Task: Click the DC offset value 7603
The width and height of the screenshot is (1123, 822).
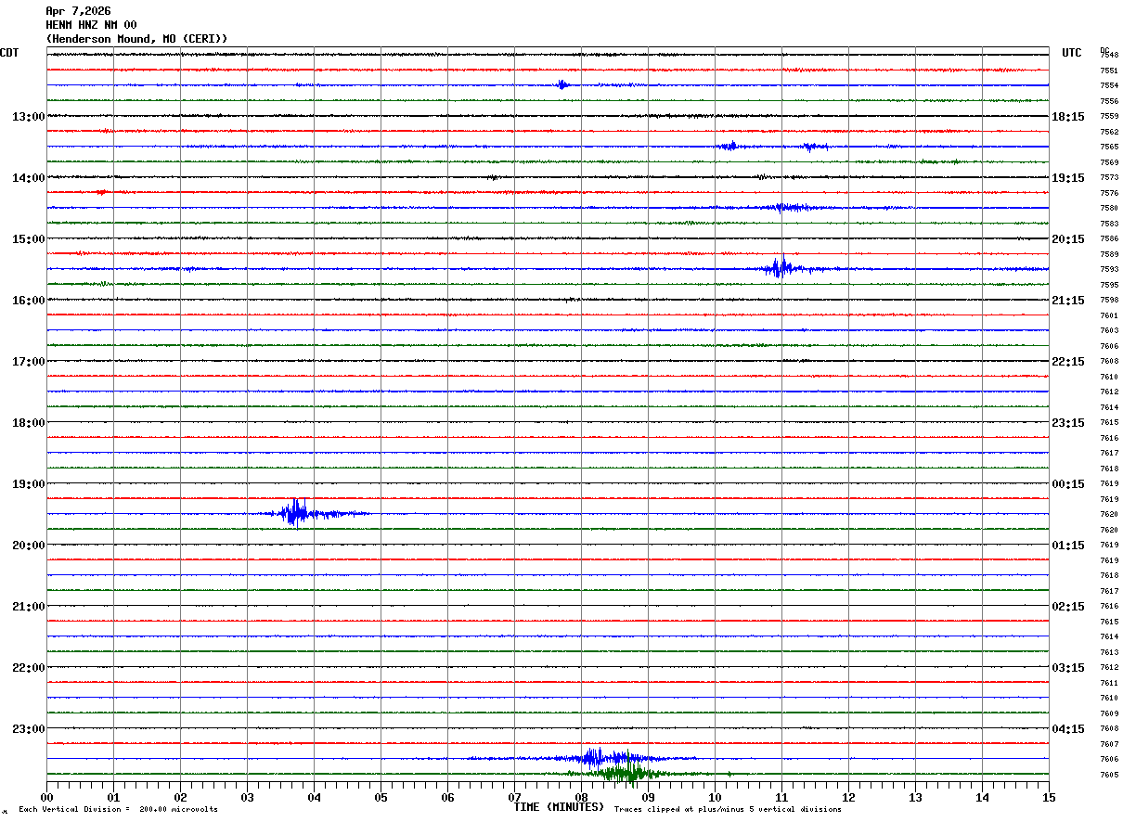Action: (1109, 331)
